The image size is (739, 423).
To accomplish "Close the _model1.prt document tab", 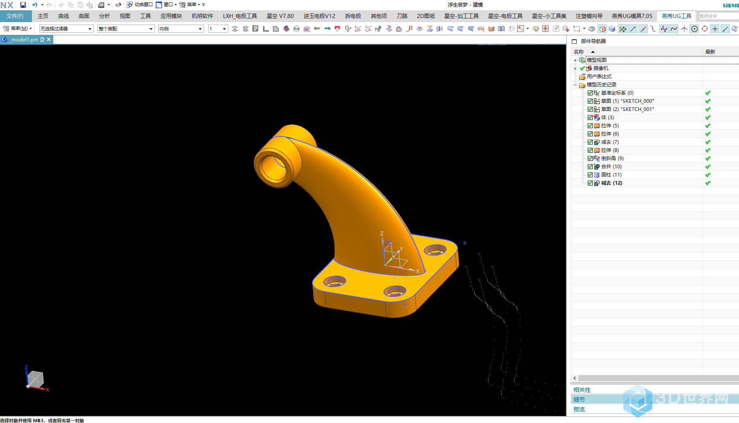I will [x=49, y=40].
